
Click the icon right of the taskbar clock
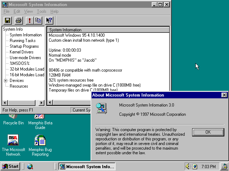224,166
